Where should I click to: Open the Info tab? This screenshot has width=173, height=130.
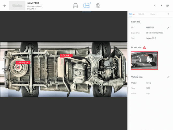tap(131, 14)
